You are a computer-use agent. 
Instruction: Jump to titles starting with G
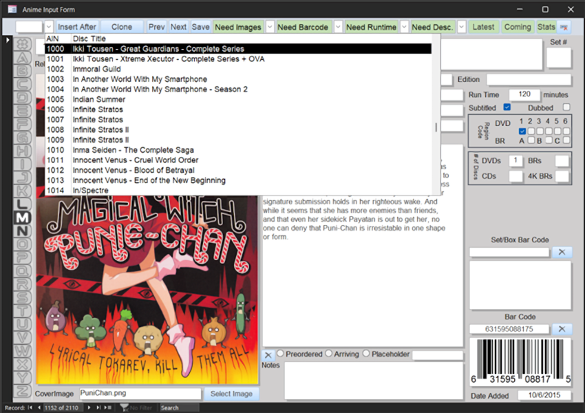click(22, 138)
